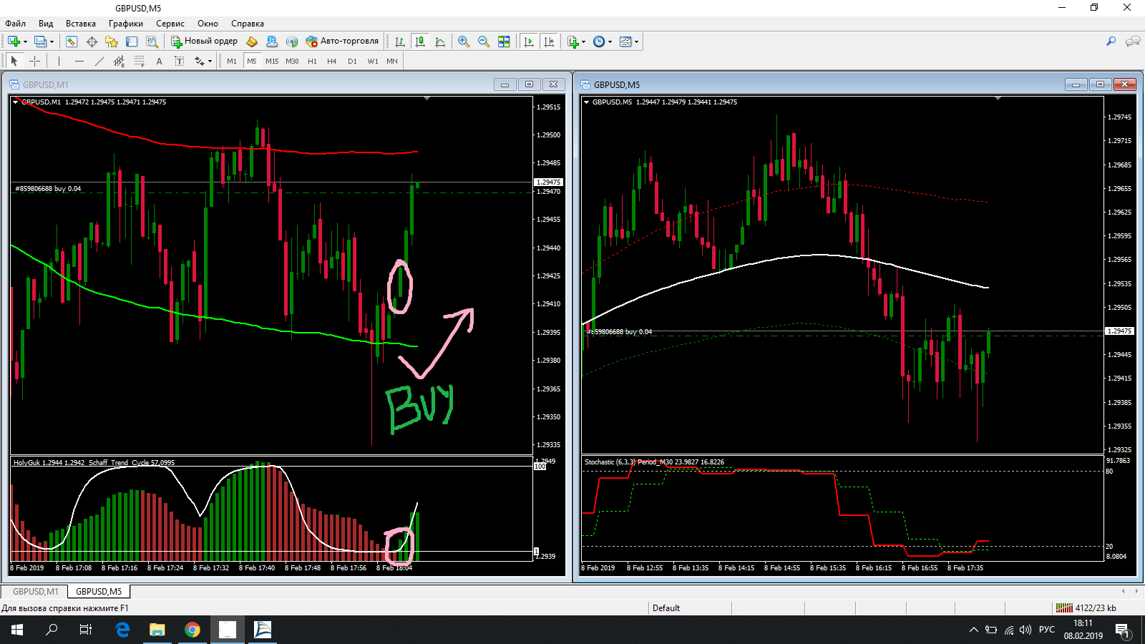The width and height of the screenshot is (1145, 644).
Task: Launch MetaEditor from the toolbar
Action: (x=252, y=42)
